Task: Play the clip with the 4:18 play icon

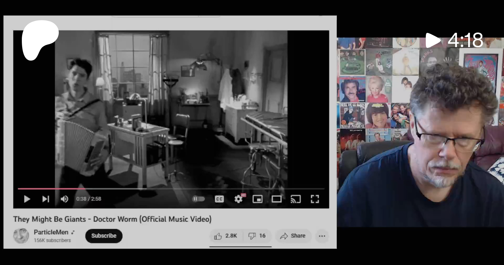Action: [x=433, y=40]
